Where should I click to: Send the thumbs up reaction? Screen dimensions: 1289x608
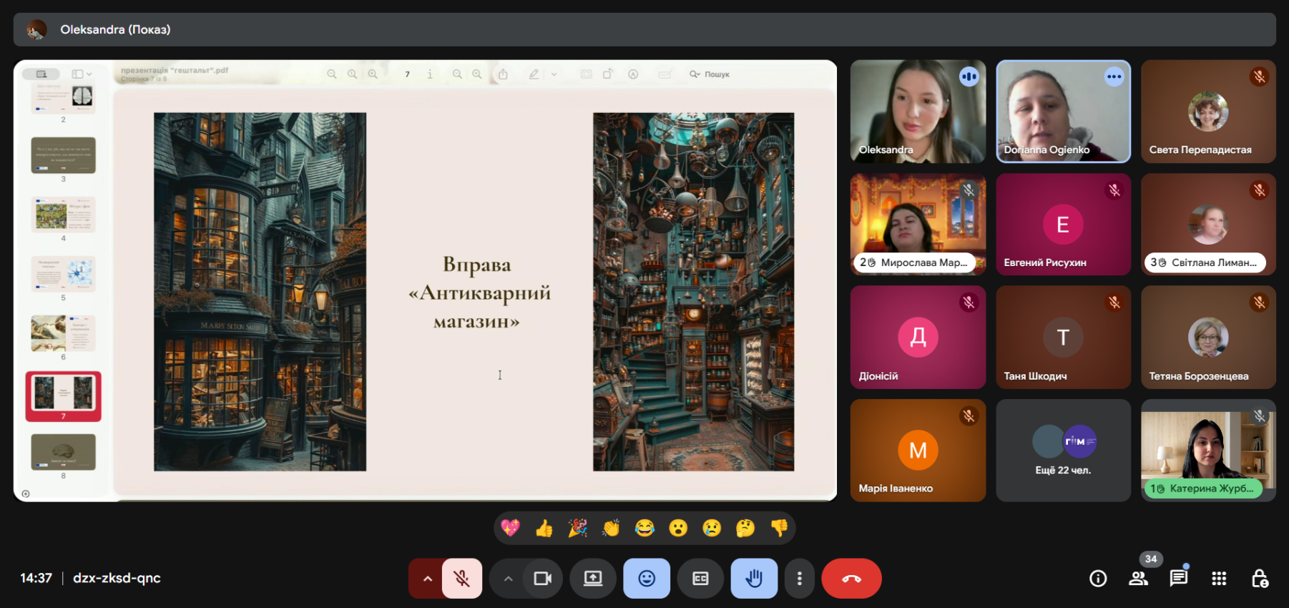pyautogui.click(x=544, y=529)
